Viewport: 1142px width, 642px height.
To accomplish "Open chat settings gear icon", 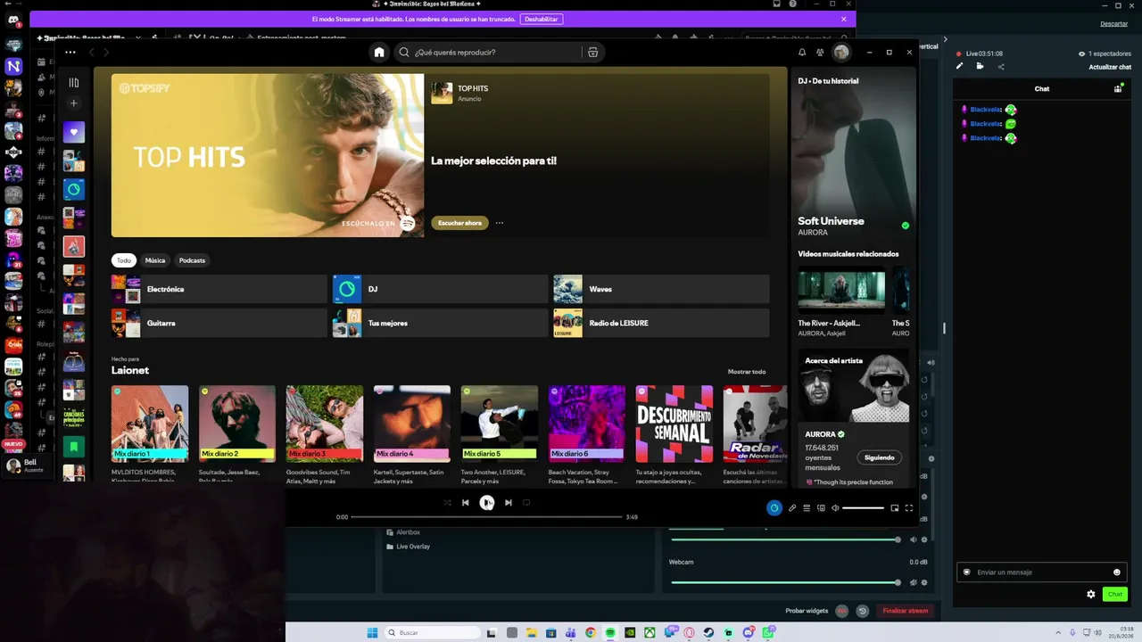I will (1090, 594).
